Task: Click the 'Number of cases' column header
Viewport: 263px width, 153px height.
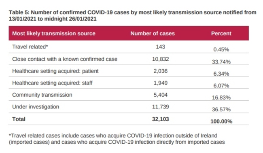Action: [x=153, y=33]
